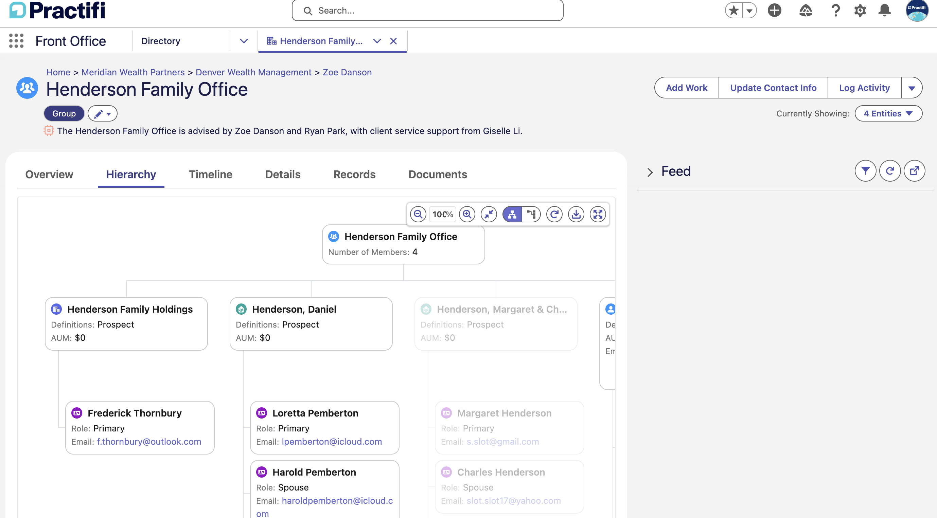Image resolution: width=937 pixels, height=518 pixels.
Task: Open the App Launcher grid
Action: [16, 41]
